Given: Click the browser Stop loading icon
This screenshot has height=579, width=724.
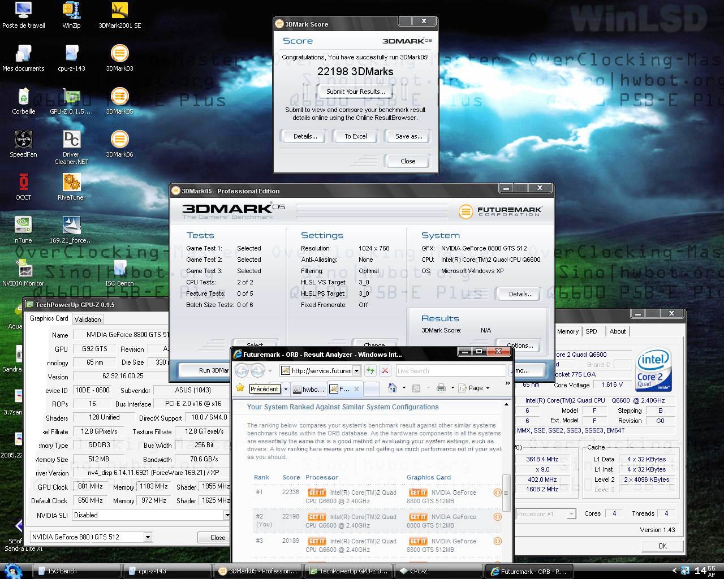Looking at the screenshot, I should point(385,371).
